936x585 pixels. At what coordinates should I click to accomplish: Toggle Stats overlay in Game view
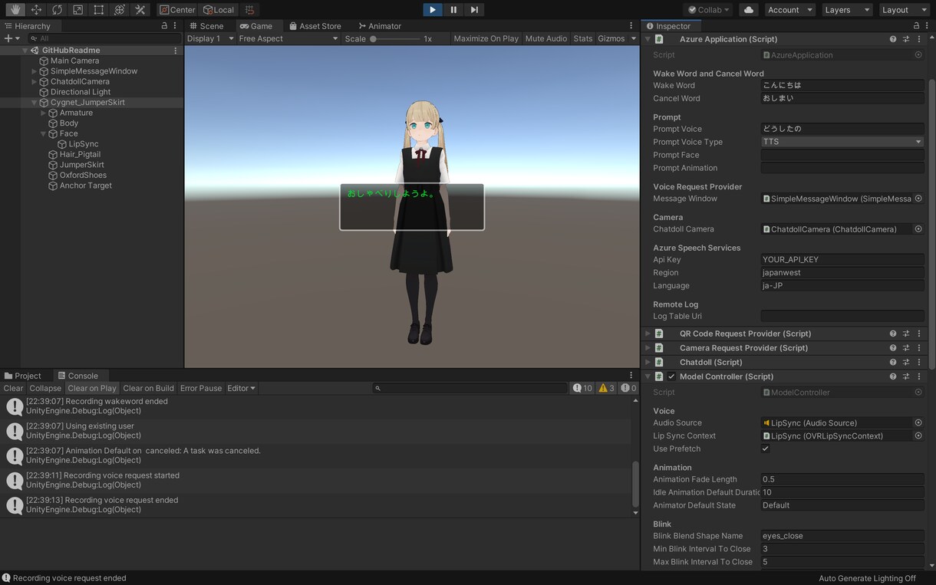[x=583, y=38]
